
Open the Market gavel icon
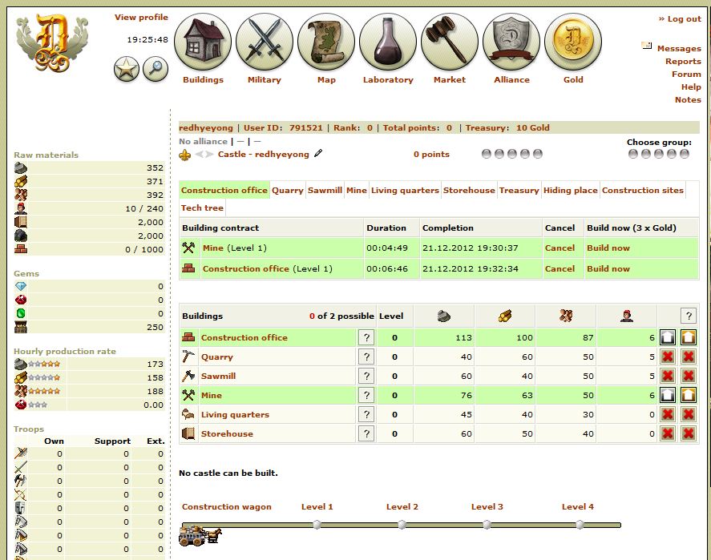(x=450, y=41)
